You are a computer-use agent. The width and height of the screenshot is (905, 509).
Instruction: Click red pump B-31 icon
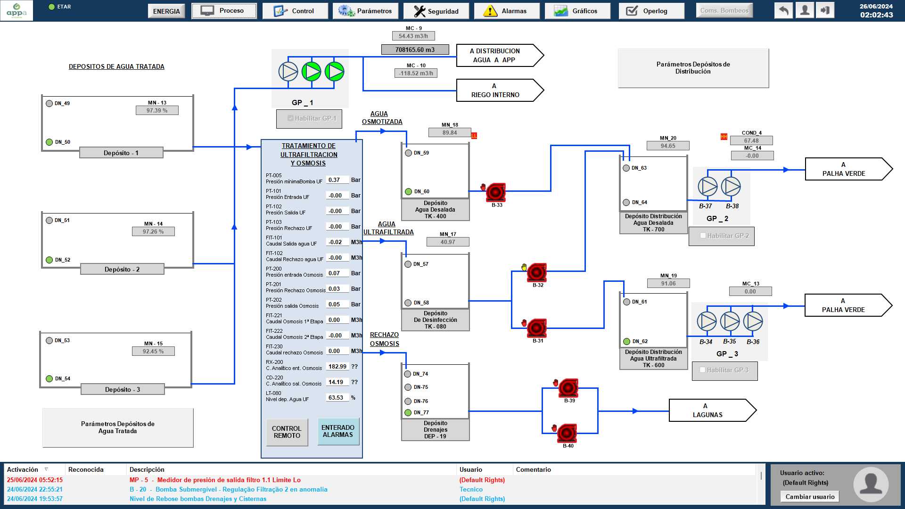[536, 328]
